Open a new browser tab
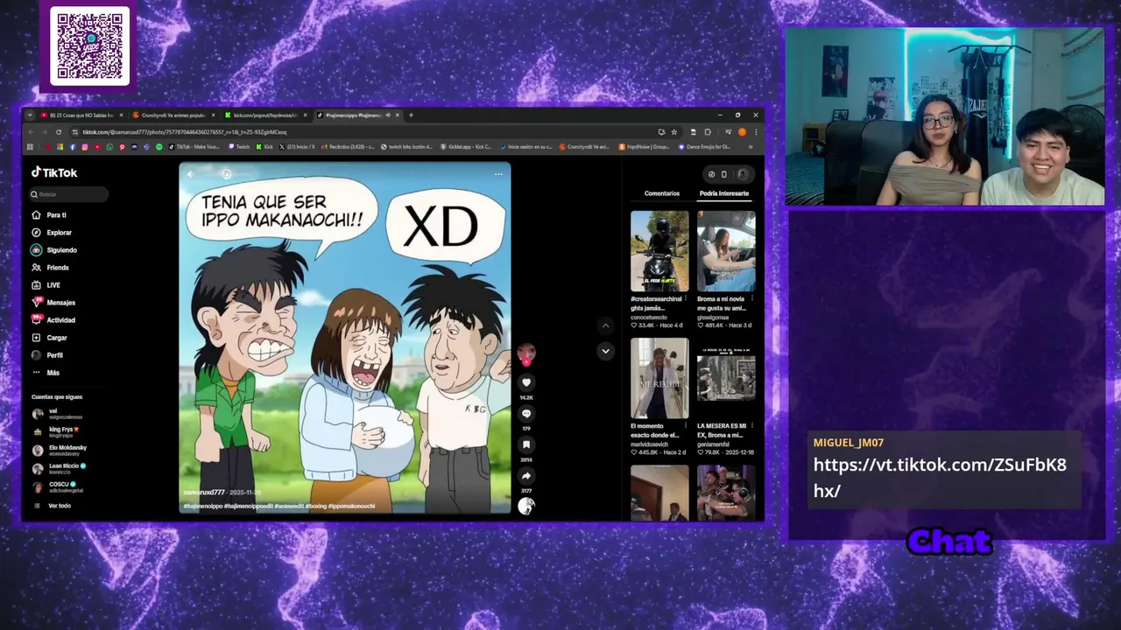The width and height of the screenshot is (1121, 630). click(x=411, y=115)
